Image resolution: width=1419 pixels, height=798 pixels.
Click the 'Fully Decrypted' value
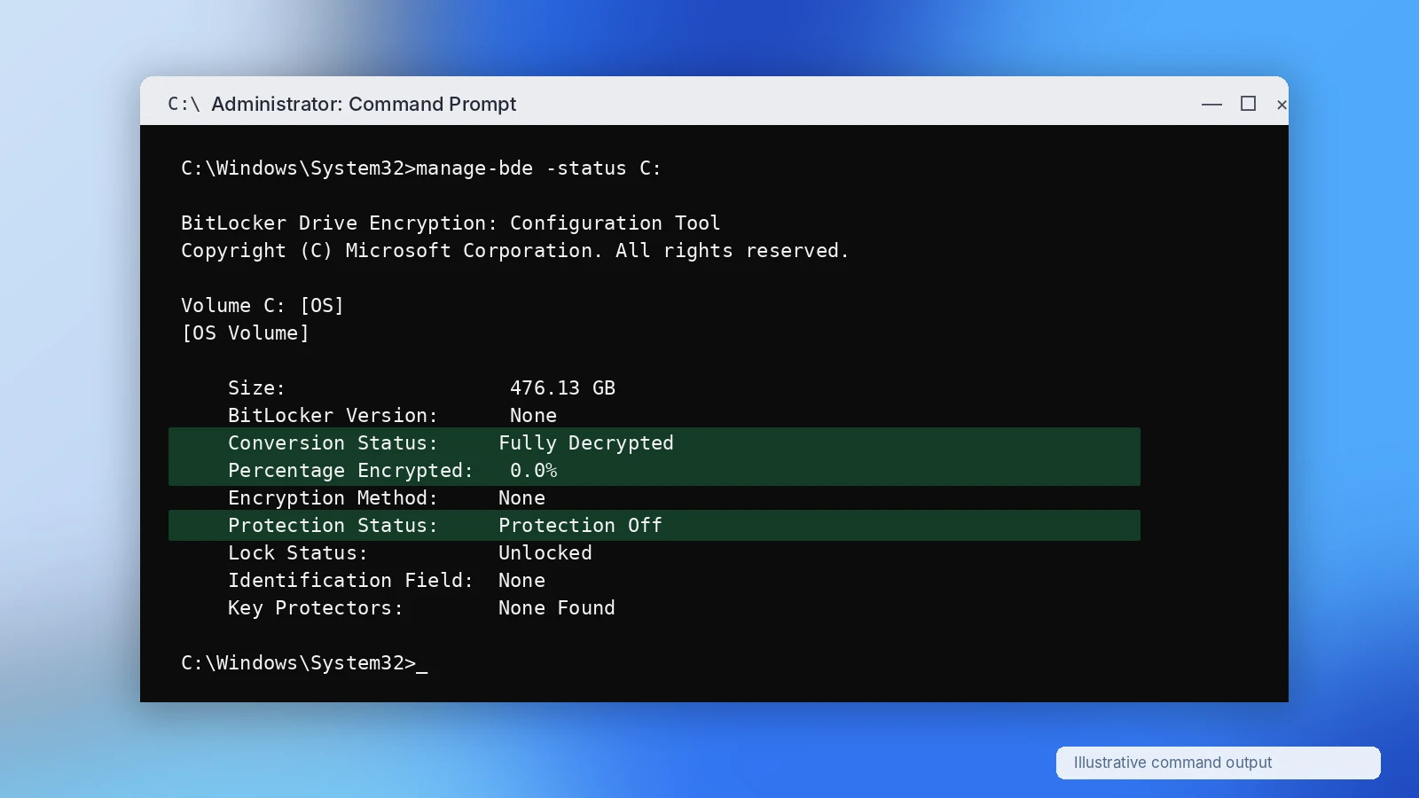(586, 443)
